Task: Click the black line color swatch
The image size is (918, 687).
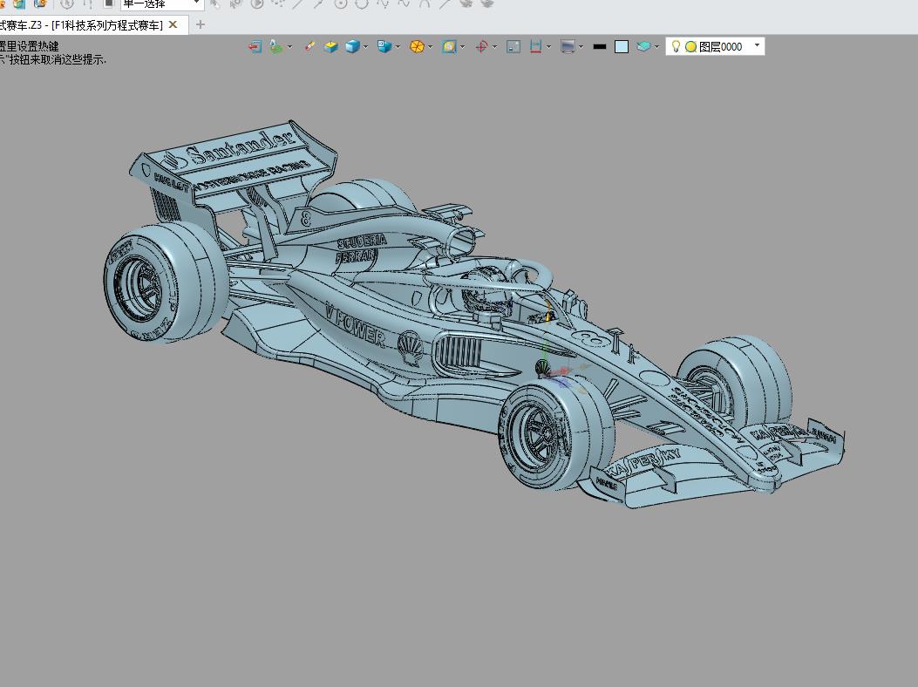Action: pos(599,46)
